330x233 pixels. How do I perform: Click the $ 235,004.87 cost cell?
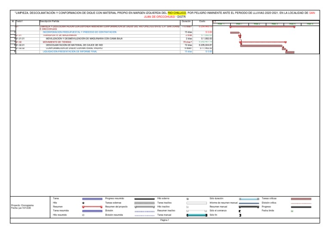click(202, 45)
